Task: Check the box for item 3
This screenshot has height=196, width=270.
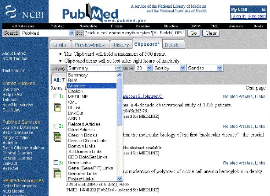Action: [56, 162]
